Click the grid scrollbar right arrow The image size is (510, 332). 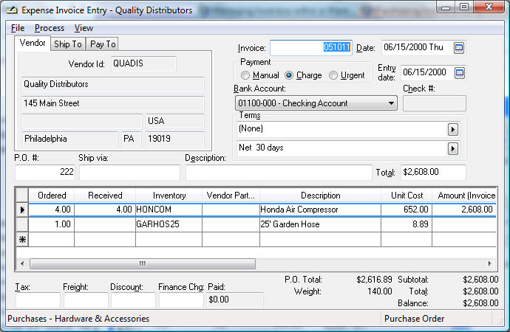pyautogui.click(x=490, y=263)
